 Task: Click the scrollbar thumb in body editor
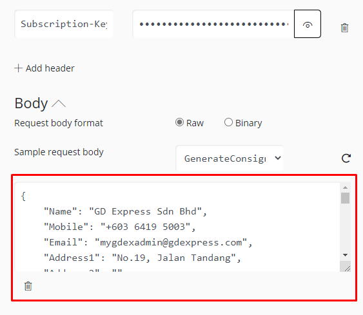coord(345,198)
